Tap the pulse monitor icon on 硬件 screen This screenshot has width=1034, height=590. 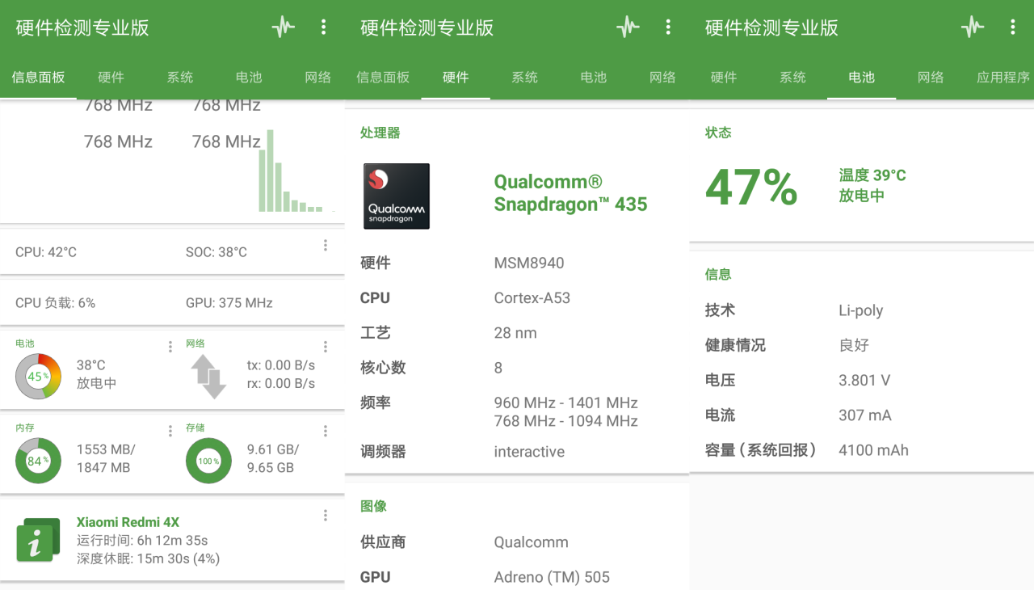628,27
